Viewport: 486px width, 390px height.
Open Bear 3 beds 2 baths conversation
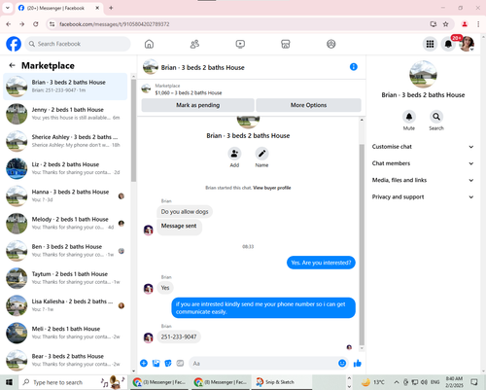click(65, 360)
